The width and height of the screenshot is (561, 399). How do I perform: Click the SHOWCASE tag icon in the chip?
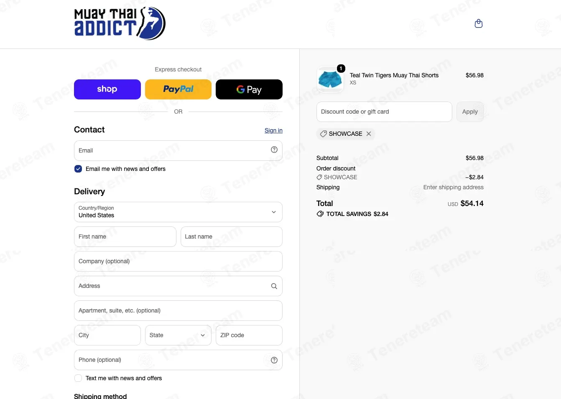pos(323,134)
